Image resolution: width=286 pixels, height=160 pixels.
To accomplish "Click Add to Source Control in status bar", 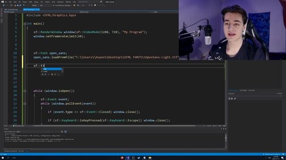I will coord(272,154).
